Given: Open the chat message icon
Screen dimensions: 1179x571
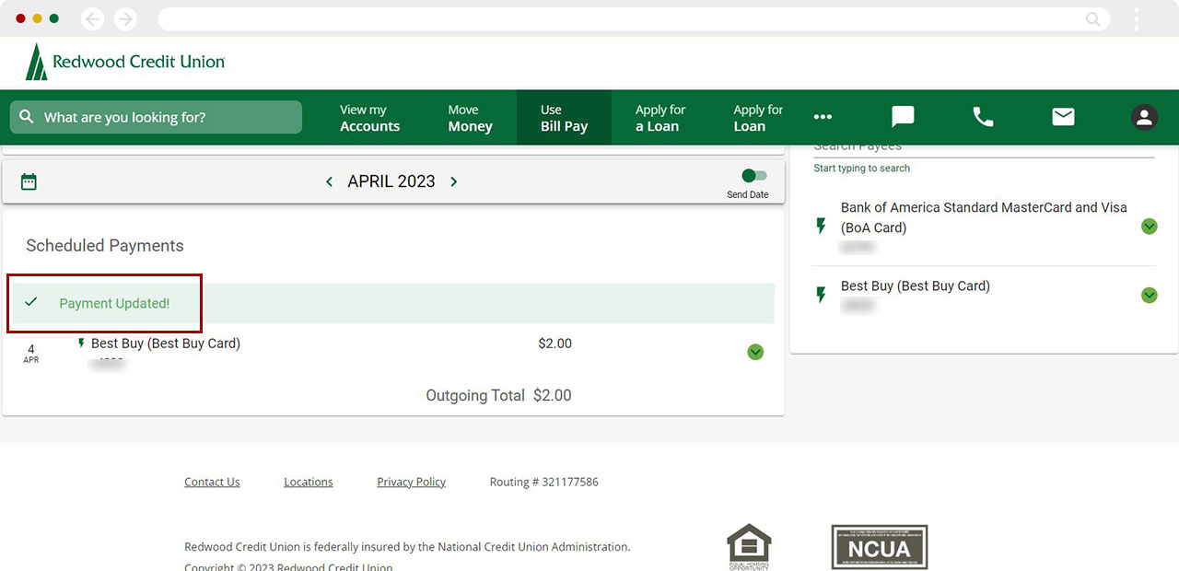Looking at the screenshot, I should coord(903,117).
